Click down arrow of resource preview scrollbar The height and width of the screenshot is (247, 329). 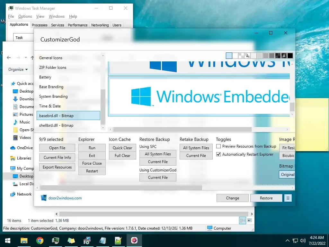click(x=292, y=114)
